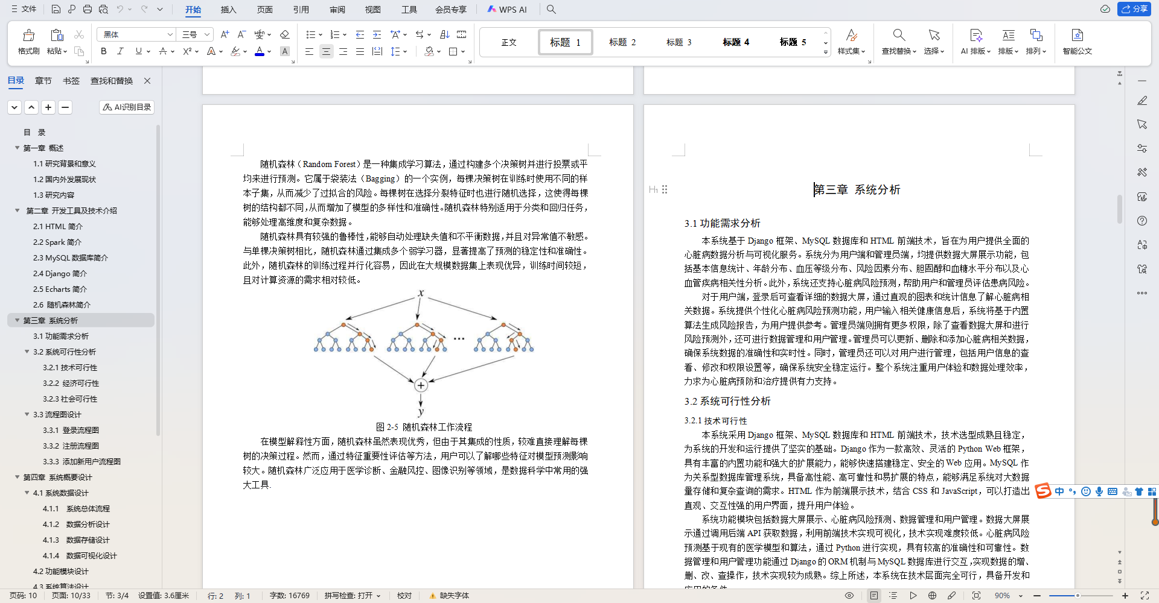This screenshot has width=1159, height=603.
Task: Apply the 标题 2 style
Action: point(622,42)
